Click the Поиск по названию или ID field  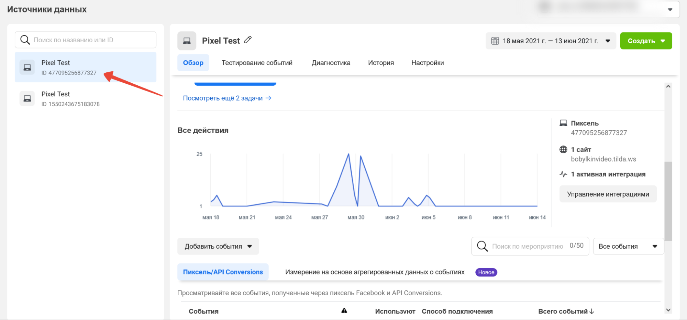pos(86,40)
